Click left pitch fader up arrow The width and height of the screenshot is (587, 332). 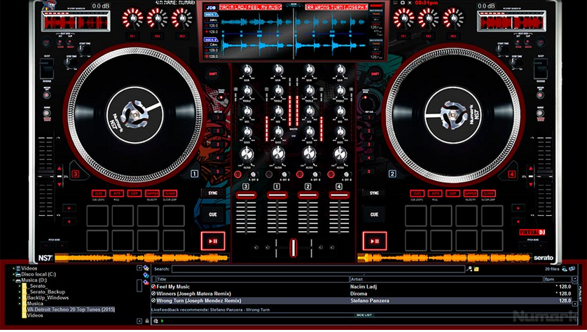point(59,168)
